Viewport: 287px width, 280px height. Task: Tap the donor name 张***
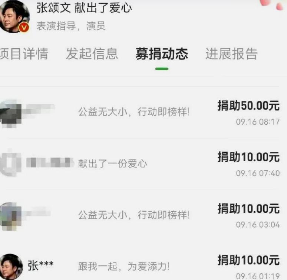41,265
